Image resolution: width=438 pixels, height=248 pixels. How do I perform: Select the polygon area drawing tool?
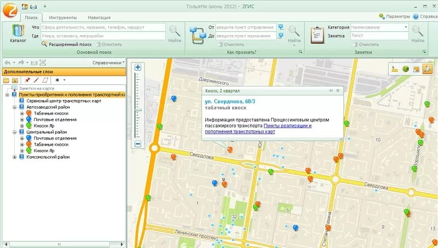[45, 80]
